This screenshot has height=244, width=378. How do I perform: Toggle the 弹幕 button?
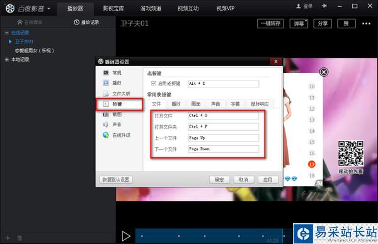299,23
